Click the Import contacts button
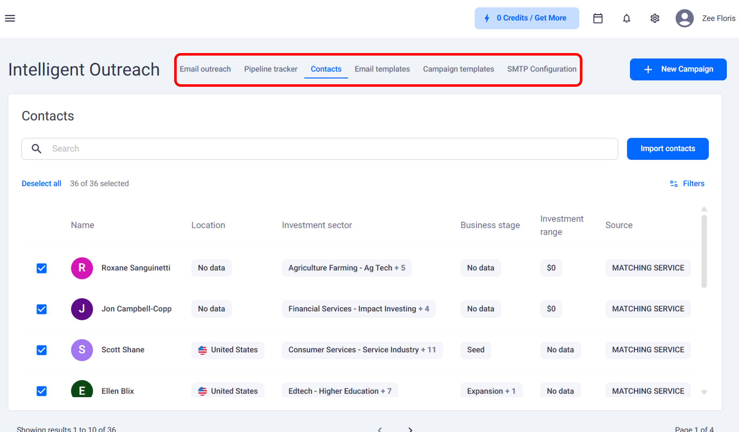This screenshot has width=739, height=432. click(x=667, y=149)
